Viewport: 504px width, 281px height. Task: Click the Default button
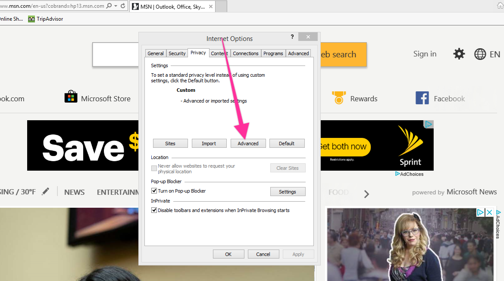pos(287,144)
